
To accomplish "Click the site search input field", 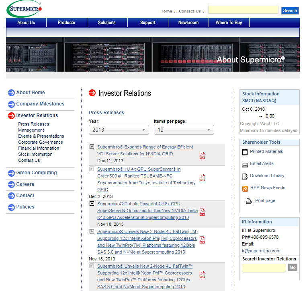I will [x=243, y=10].
